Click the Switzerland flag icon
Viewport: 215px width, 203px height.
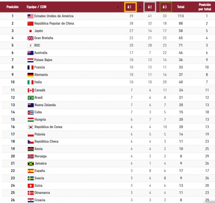[30, 186]
